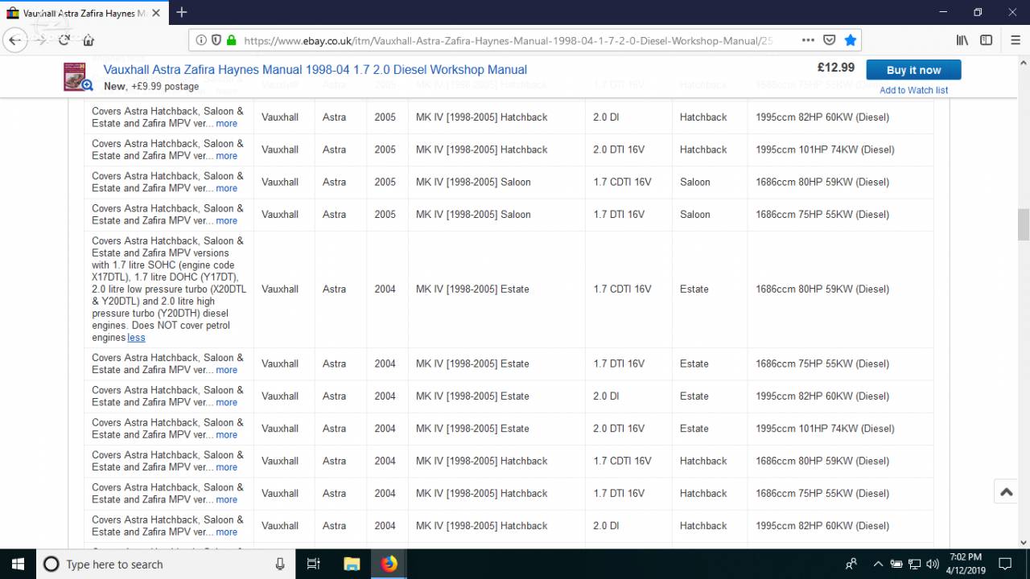1030x579 pixels.
Task: Open Firefox hamburger menu
Action: pyautogui.click(x=1015, y=40)
